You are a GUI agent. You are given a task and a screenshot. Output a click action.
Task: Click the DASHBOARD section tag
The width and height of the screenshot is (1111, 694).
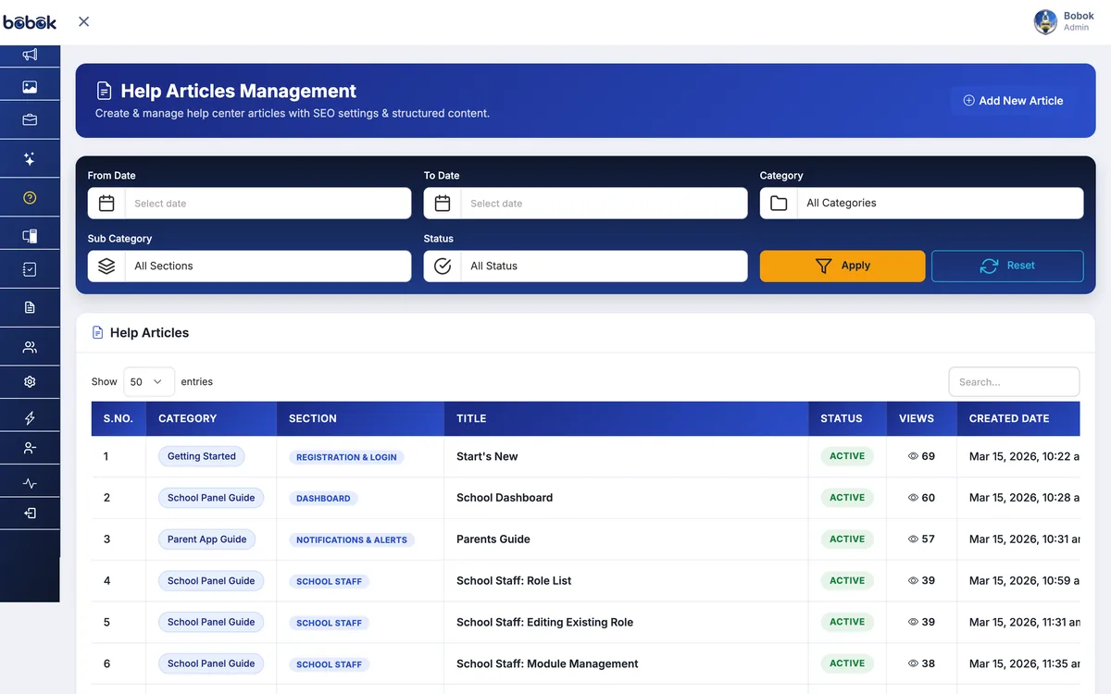click(x=323, y=498)
